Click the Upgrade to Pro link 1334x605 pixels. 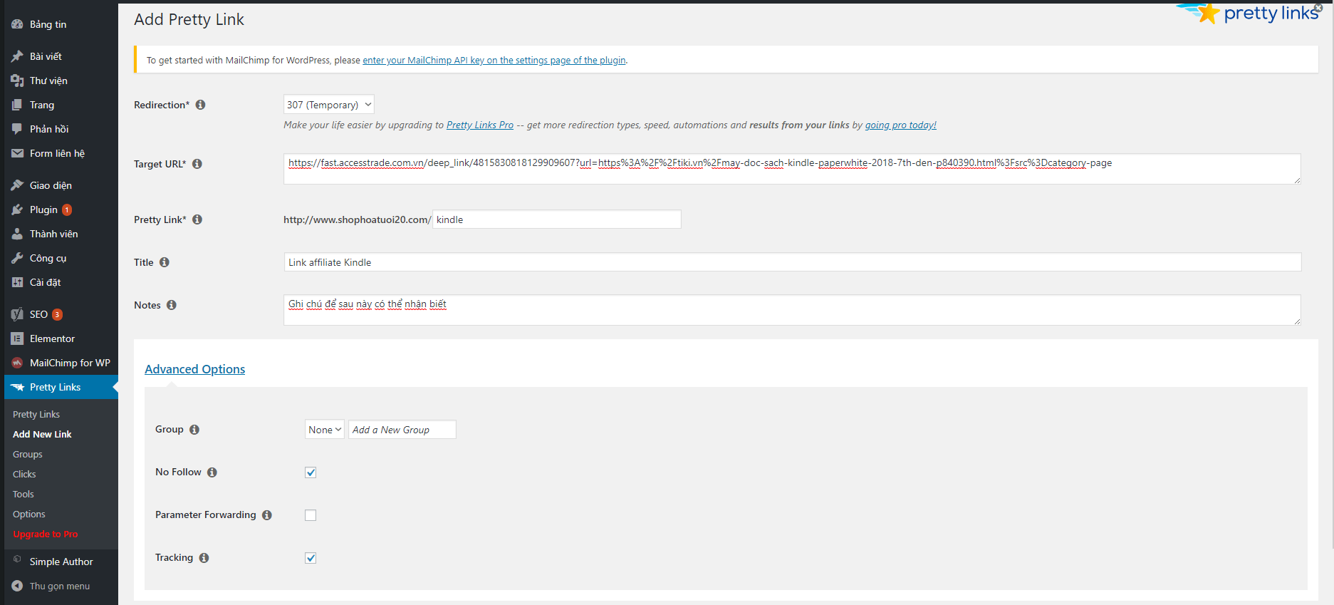click(46, 534)
